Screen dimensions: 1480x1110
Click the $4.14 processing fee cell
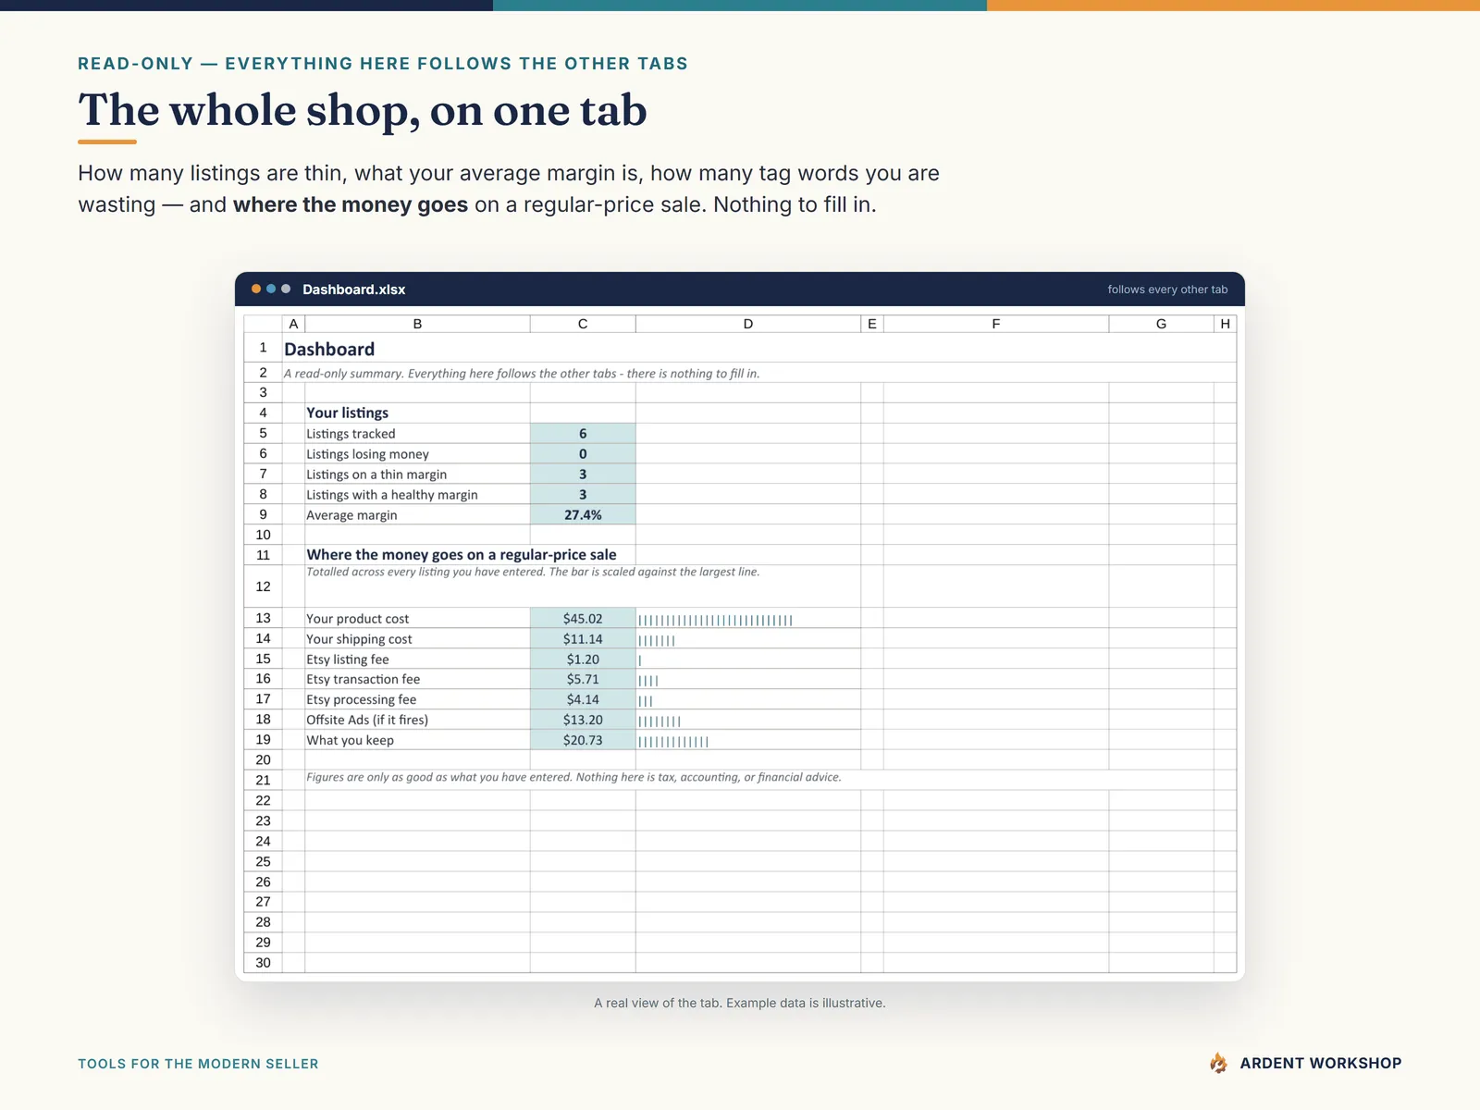pyautogui.click(x=583, y=699)
